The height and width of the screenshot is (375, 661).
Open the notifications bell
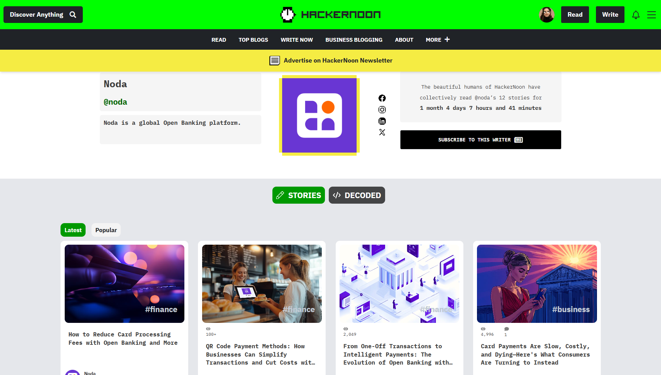(636, 15)
